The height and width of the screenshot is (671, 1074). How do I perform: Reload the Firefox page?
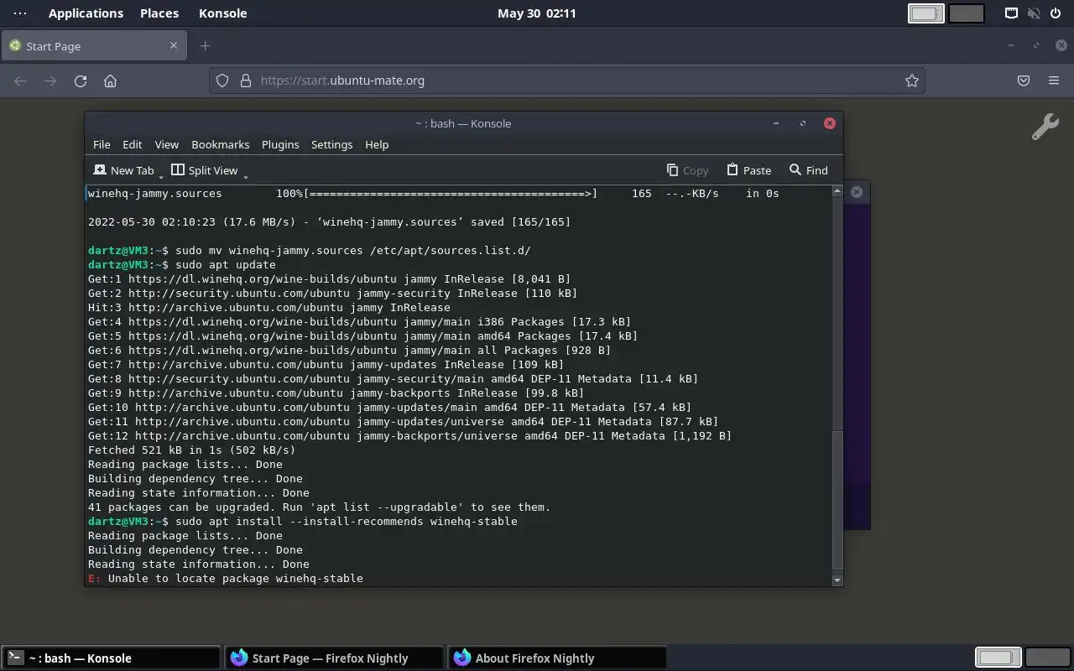coord(81,81)
